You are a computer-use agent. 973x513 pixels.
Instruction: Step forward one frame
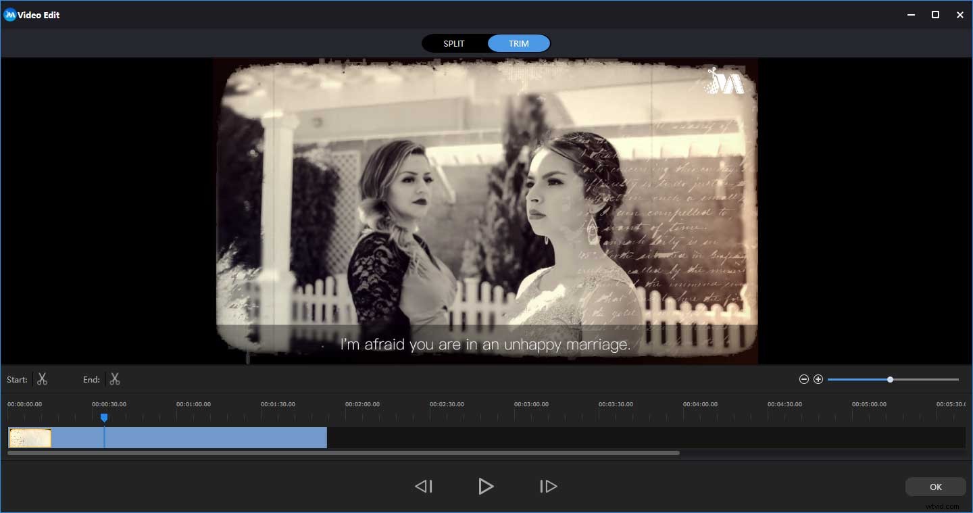click(548, 486)
